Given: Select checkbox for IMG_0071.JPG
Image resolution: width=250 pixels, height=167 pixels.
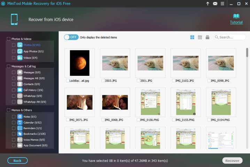Looking at the screenshot, I should (x=68, y=120).
